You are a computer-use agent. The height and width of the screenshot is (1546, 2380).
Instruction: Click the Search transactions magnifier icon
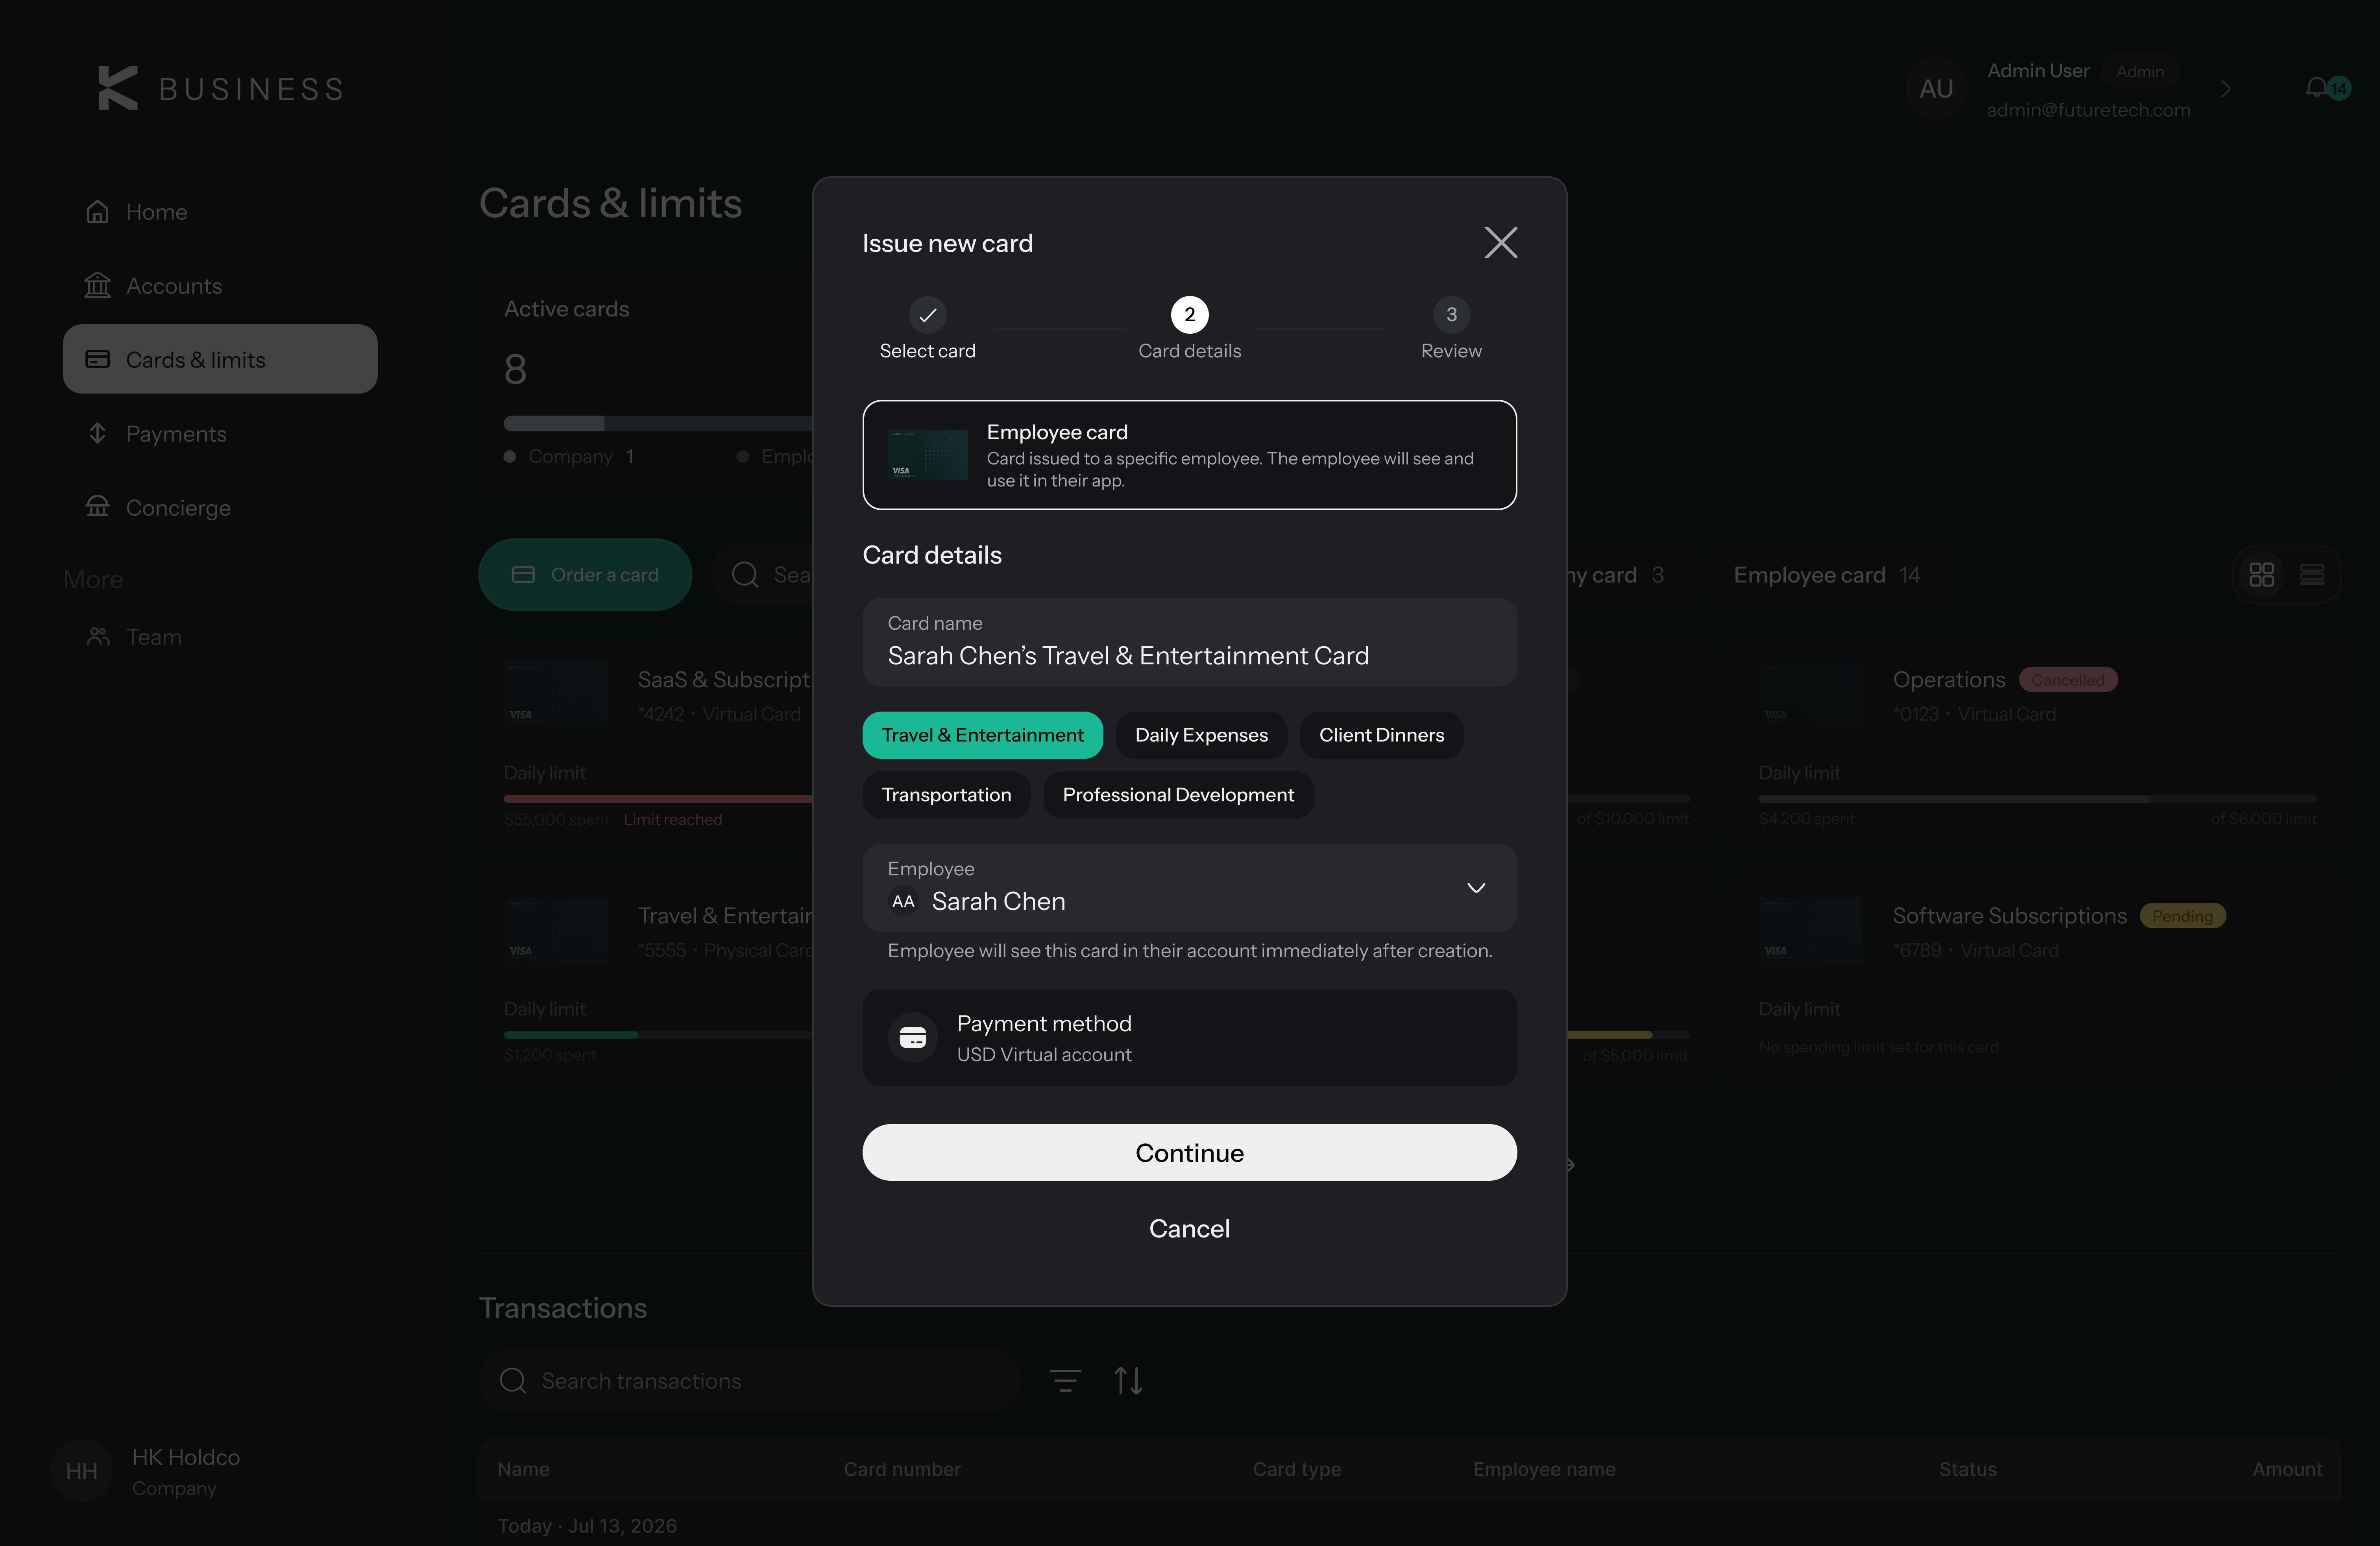(x=513, y=1381)
